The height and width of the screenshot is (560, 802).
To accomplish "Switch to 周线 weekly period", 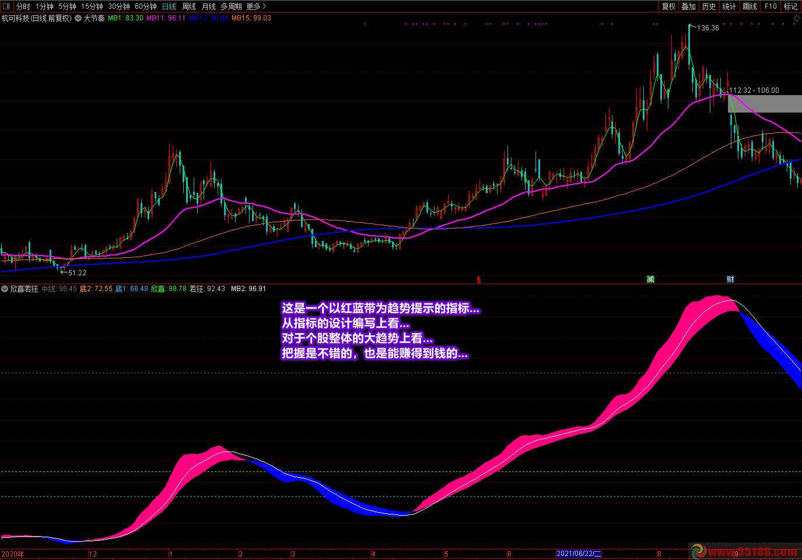I will point(189,6).
